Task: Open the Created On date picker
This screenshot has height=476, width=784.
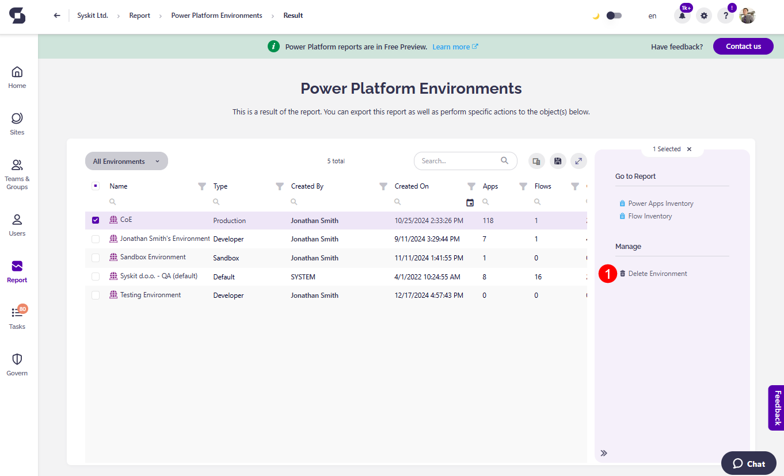Action: point(470,202)
